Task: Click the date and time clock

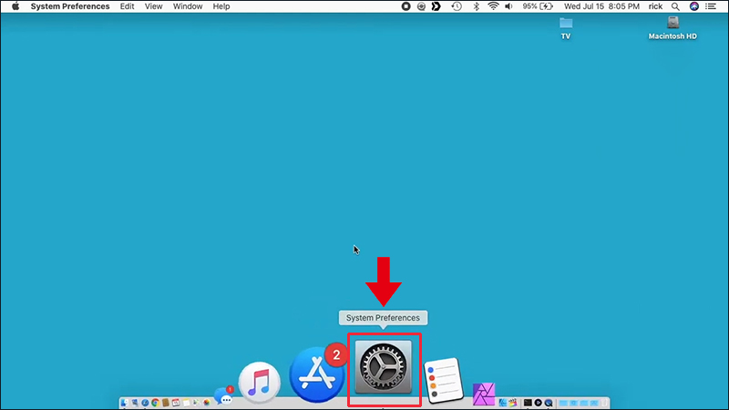Action: pyautogui.click(x=601, y=6)
